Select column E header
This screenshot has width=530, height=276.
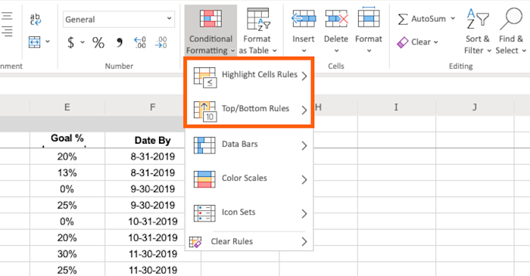67,107
